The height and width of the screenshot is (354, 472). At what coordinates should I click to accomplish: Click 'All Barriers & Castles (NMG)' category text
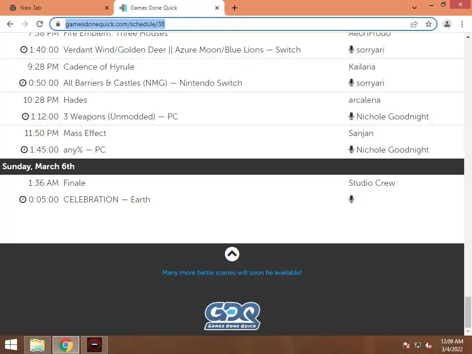[x=115, y=83]
